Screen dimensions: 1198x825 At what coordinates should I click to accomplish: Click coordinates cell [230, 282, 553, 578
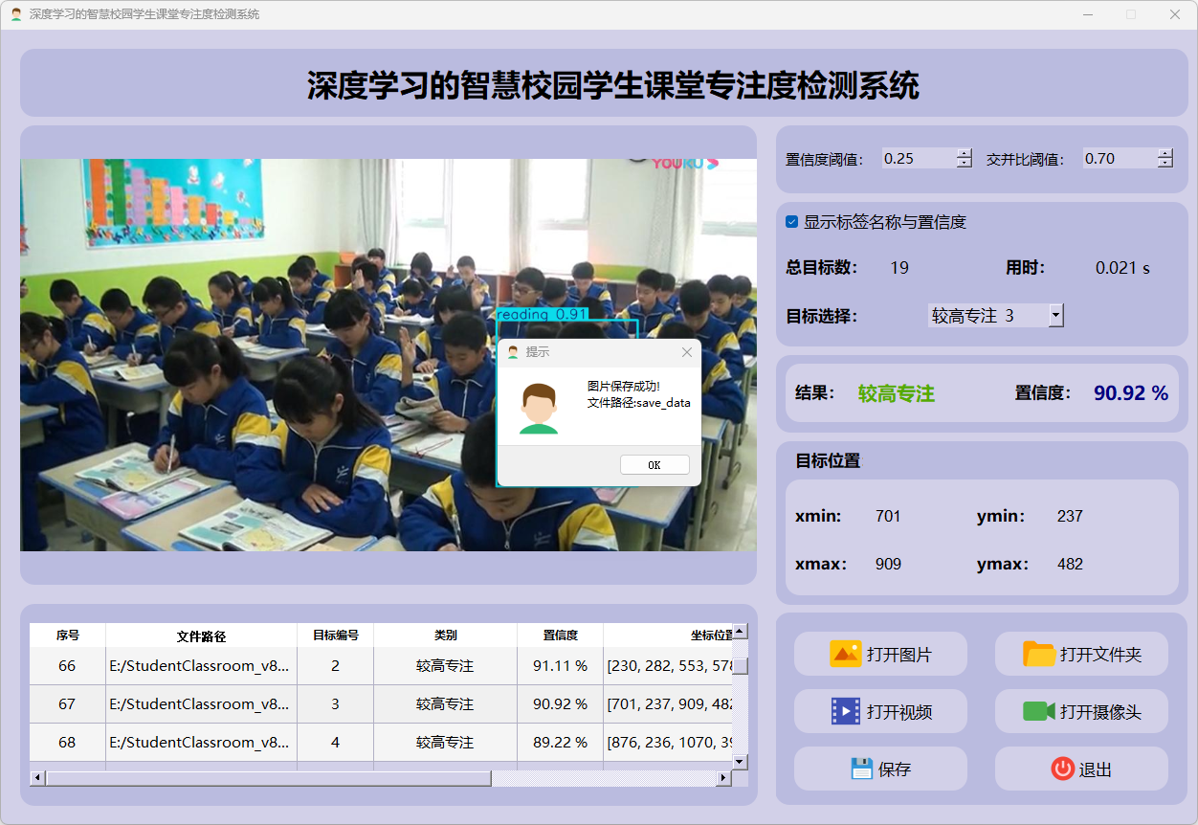[668, 666]
